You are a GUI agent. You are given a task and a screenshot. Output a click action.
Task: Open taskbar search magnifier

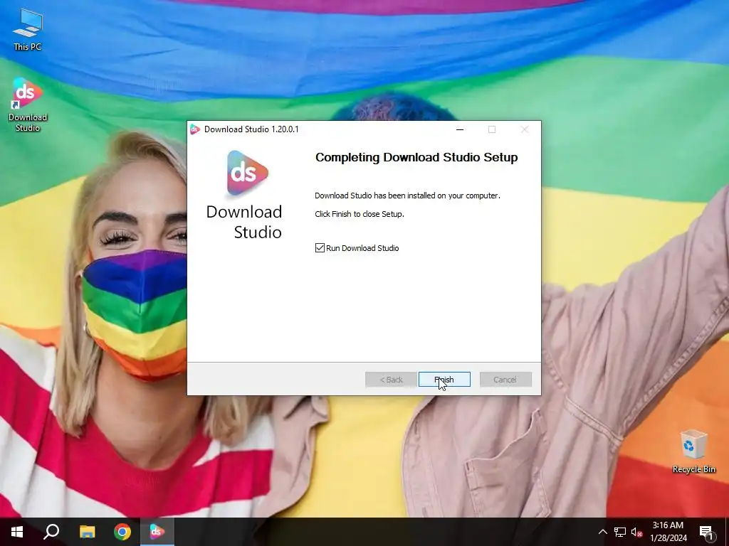pyautogui.click(x=51, y=532)
